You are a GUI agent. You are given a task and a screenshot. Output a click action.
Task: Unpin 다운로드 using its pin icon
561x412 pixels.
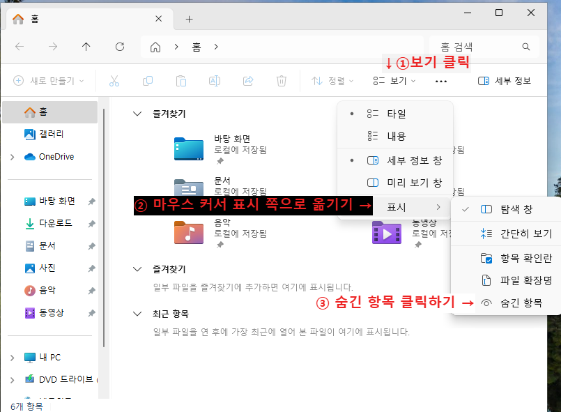pyautogui.click(x=91, y=224)
